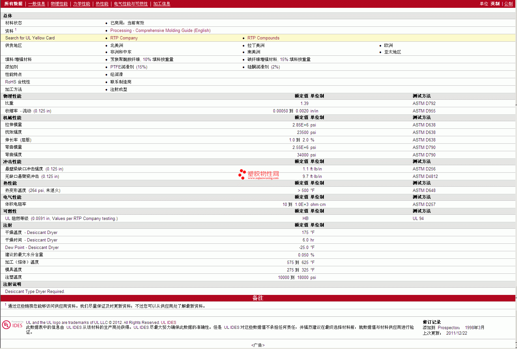Open the 热性能 tab
This screenshot has width=517, height=349.
[x=102, y=4]
